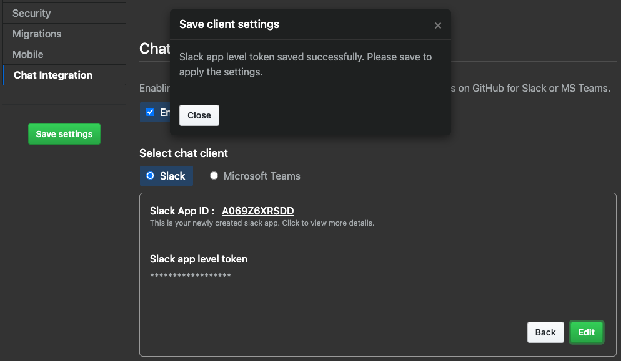Choose the Microsoft Teams radio button

click(x=214, y=176)
